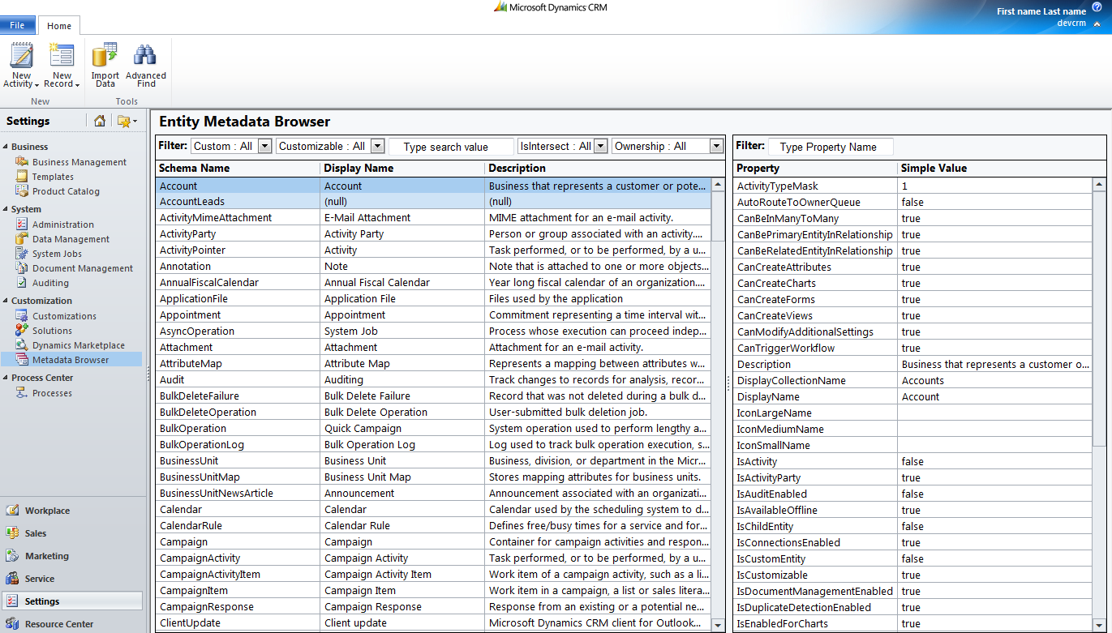This screenshot has width=1112, height=633.
Task: Switch to Marketing area
Action: coord(46,556)
